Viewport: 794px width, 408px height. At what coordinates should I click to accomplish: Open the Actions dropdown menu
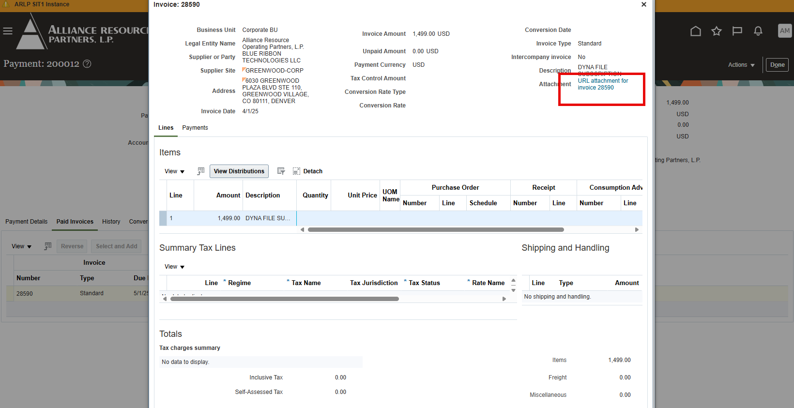click(741, 65)
